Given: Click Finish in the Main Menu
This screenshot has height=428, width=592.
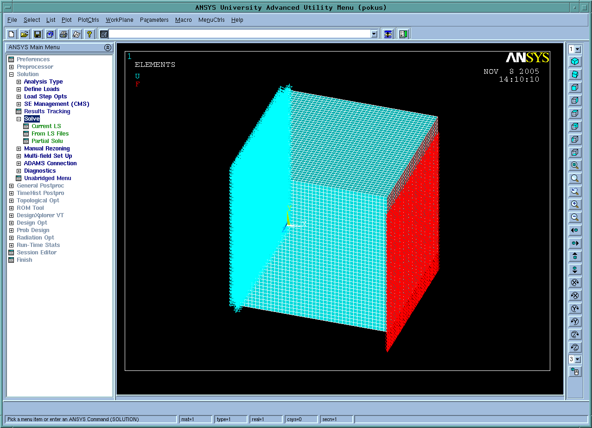Looking at the screenshot, I should point(25,260).
